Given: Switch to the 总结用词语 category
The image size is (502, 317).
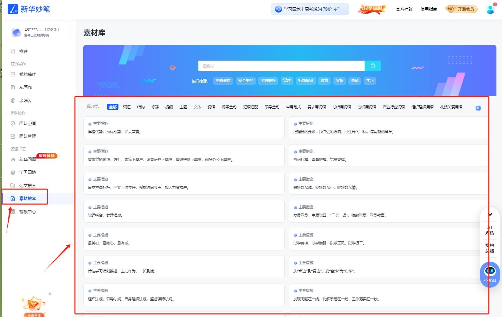Looking at the screenshot, I should [342, 107].
